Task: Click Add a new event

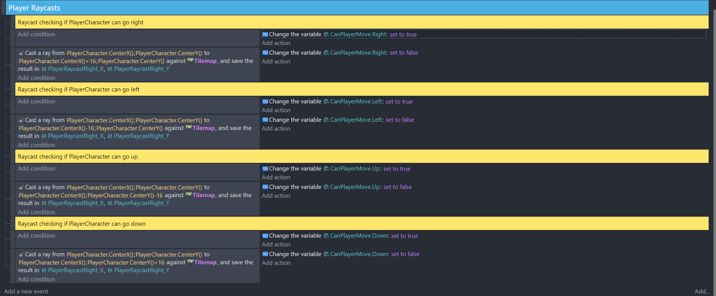Action: click(26, 291)
